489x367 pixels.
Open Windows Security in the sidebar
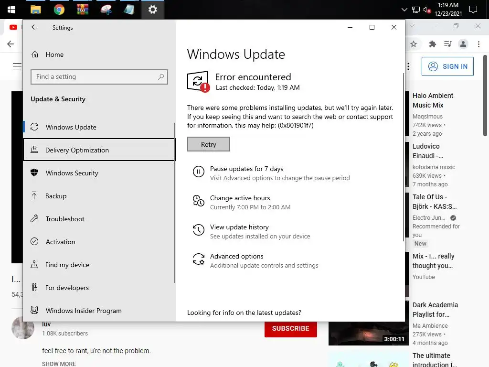99,173
